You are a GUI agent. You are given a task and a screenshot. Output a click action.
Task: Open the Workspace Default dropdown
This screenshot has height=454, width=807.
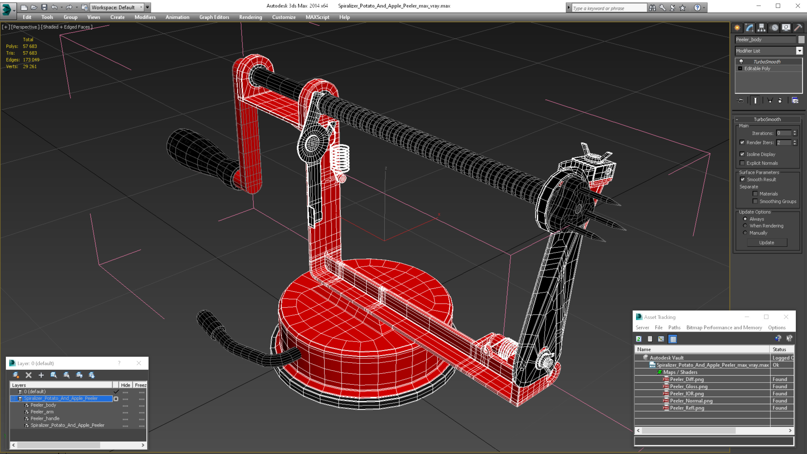pyautogui.click(x=141, y=7)
